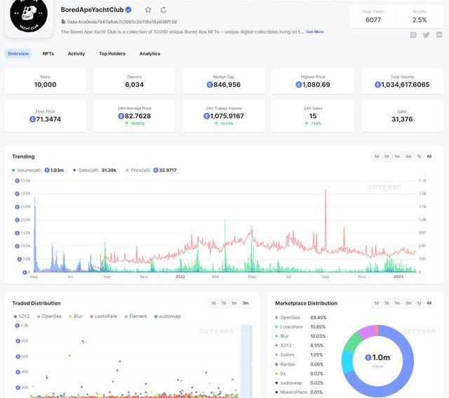Click the Ethereum icon in Floor Price card
The width and height of the screenshot is (449, 398).
pos(32,119)
